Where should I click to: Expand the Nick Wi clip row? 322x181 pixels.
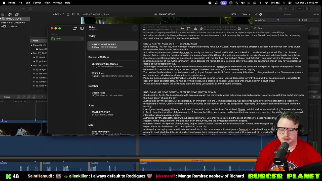pyautogui.click(x=34, y=86)
